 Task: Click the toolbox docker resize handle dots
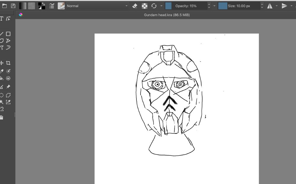click(15, 115)
